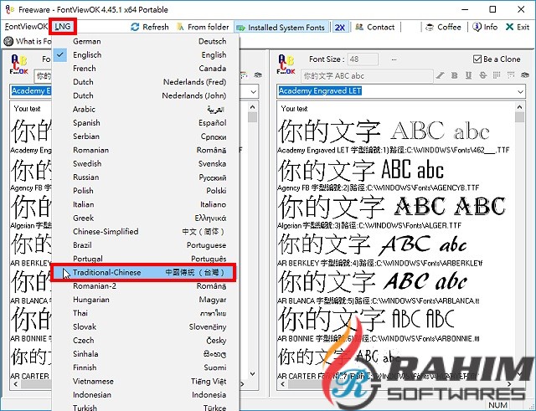Choose Dutch Nederlands (John)
This screenshot has height=411, width=536.
pyautogui.click(x=145, y=95)
